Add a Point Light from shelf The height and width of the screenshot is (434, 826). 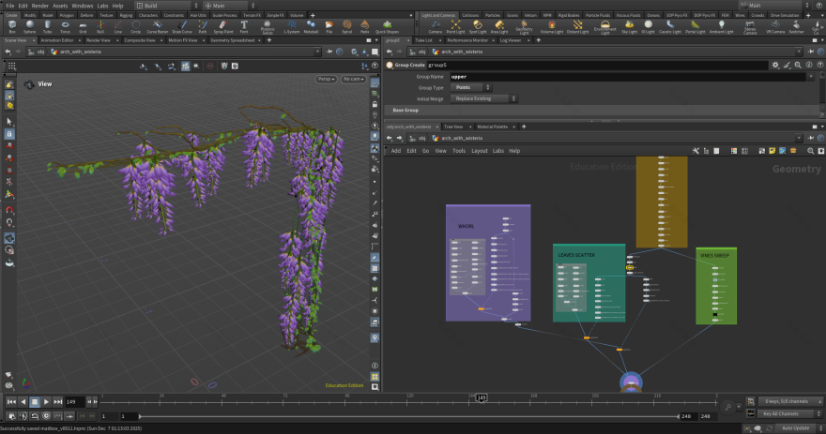(x=455, y=27)
